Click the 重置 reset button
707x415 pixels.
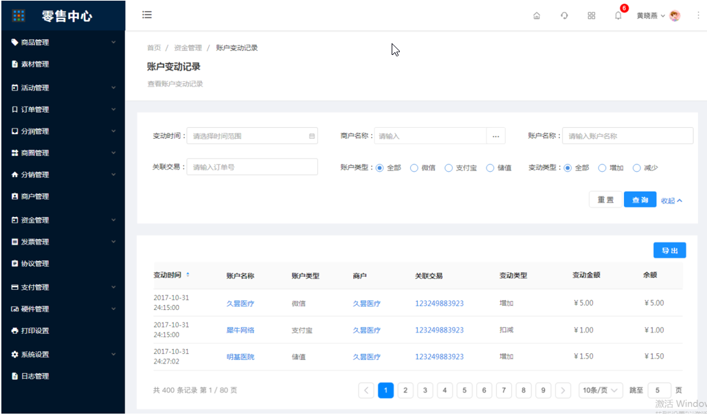[605, 200]
